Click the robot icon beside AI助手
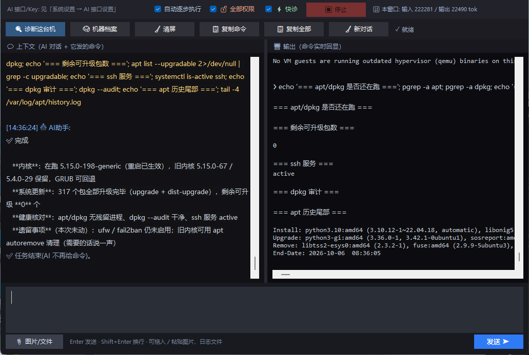 click(43, 128)
